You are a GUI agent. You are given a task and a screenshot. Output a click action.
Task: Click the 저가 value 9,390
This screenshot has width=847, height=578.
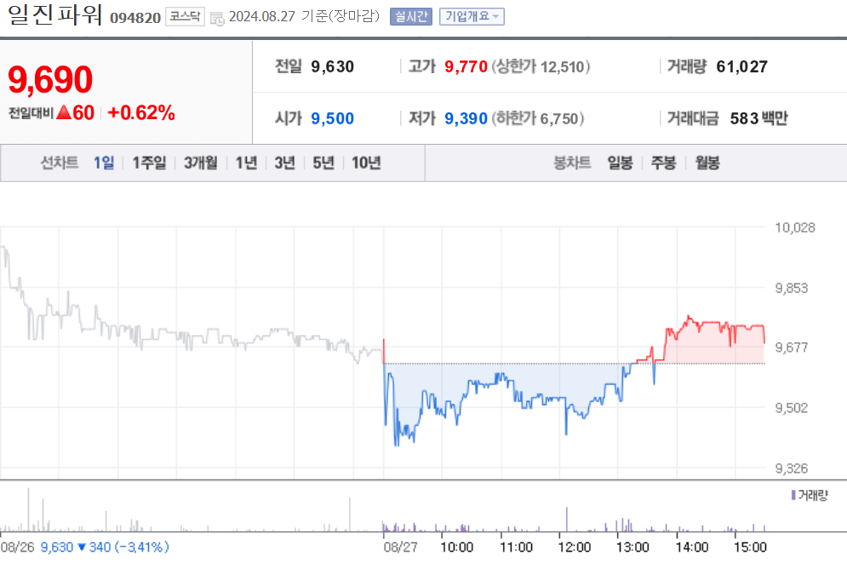coord(466,118)
